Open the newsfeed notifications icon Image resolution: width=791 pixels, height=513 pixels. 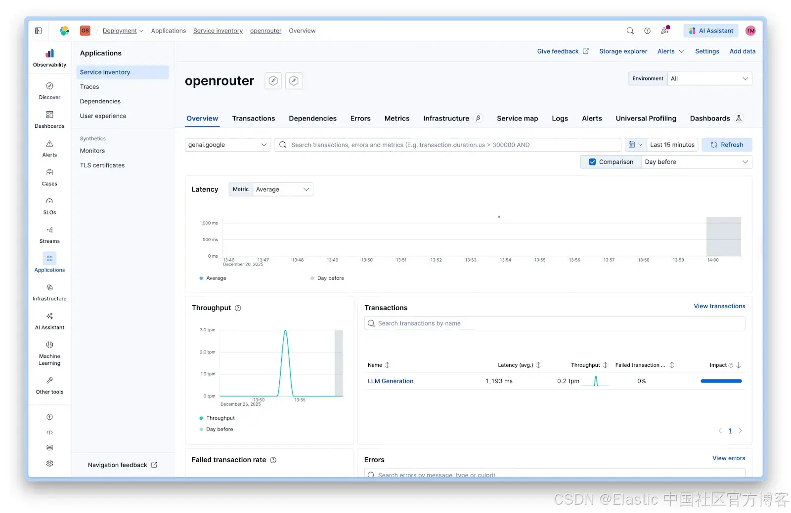(665, 30)
